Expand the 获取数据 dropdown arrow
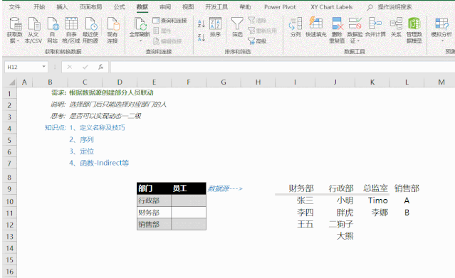The height and width of the screenshot is (278, 455). click(x=18, y=41)
